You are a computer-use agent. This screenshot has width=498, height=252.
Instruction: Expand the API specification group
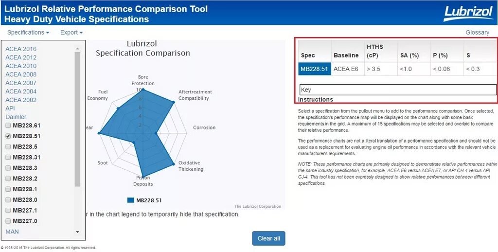(10, 108)
